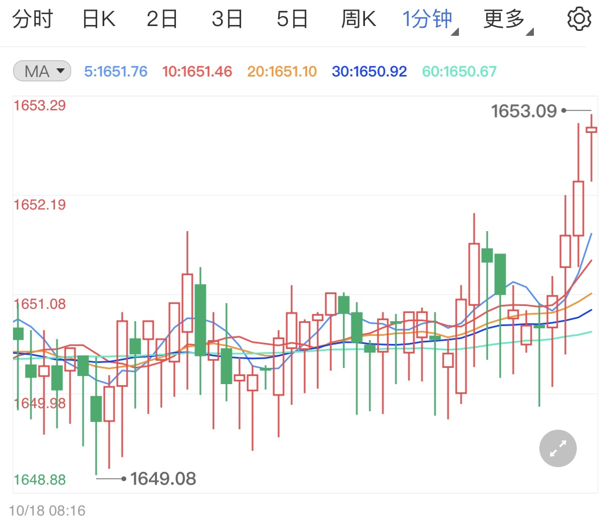This screenshot has width=611, height=523.
Task: Click the y-axis label 1649.98
Action: [40, 403]
